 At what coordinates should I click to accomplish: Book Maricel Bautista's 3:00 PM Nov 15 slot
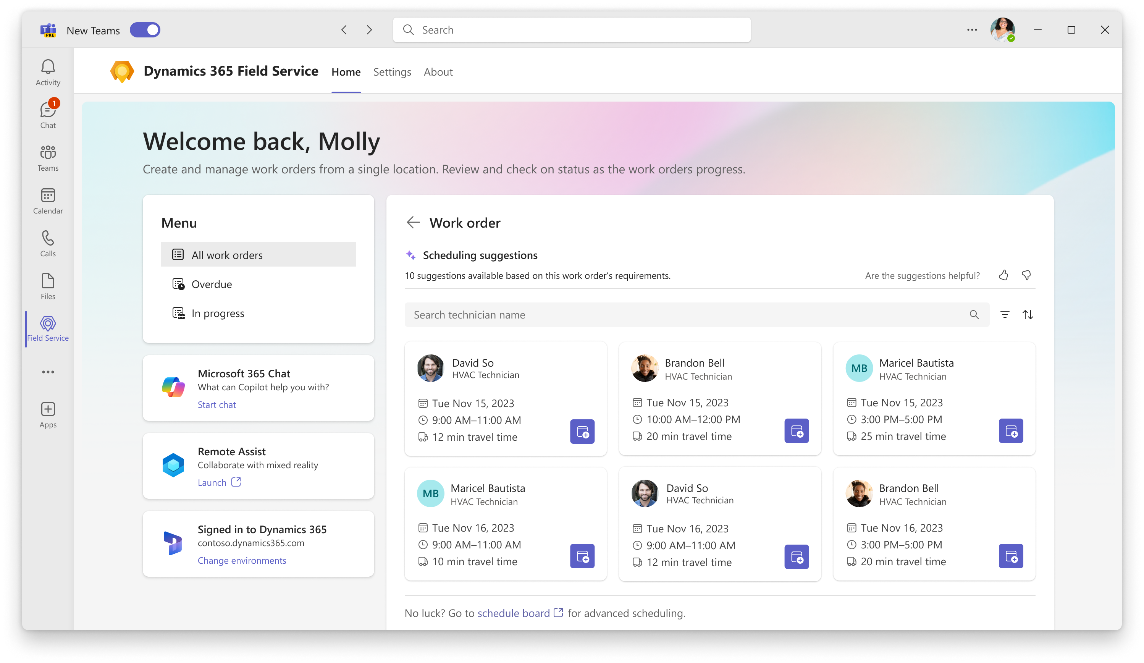(x=1010, y=430)
